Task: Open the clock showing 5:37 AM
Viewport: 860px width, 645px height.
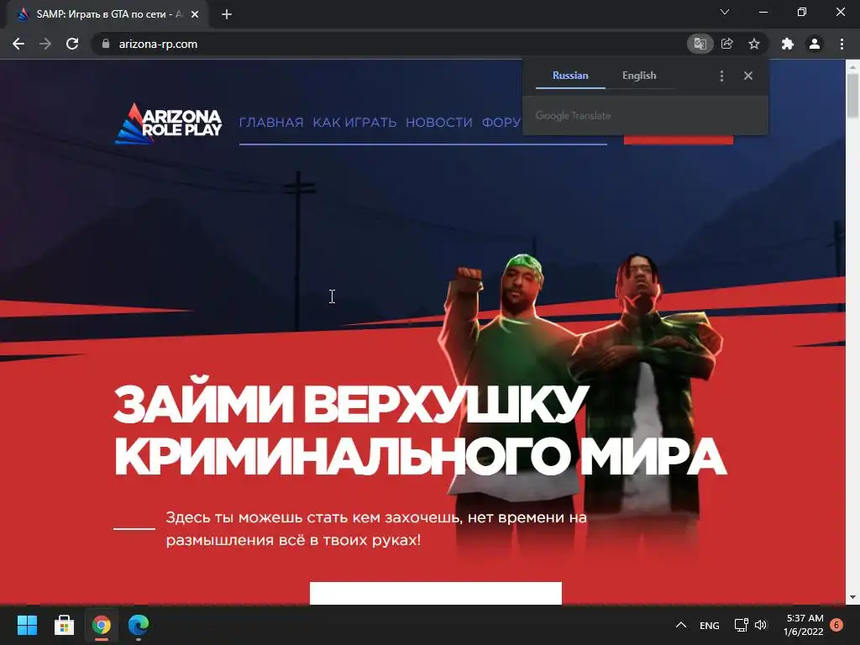Action: (804, 625)
